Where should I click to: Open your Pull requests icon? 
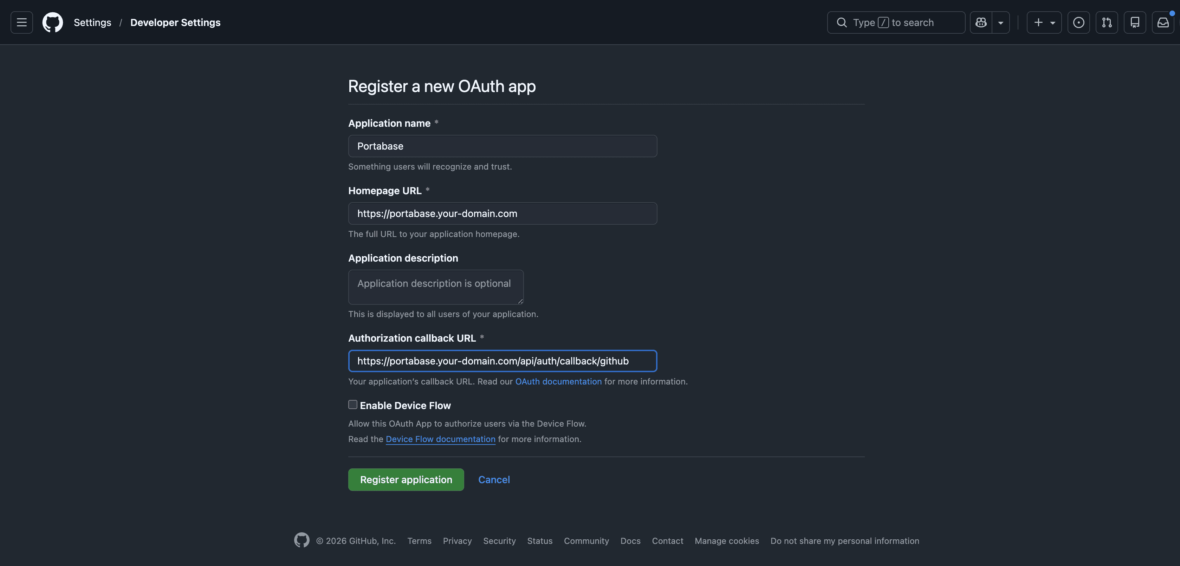tap(1107, 22)
